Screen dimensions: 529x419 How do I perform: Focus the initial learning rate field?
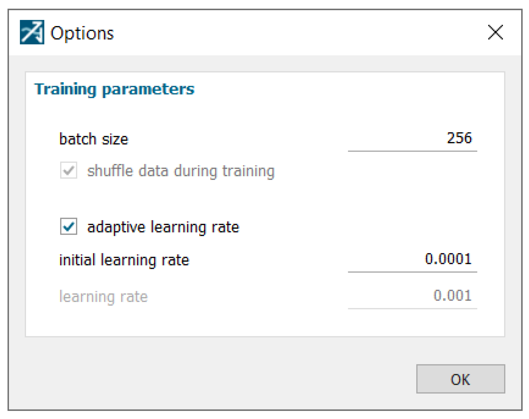pyautogui.click(x=412, y=259)
